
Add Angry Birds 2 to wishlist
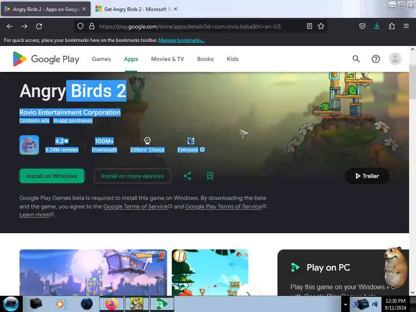pos(210,176)
